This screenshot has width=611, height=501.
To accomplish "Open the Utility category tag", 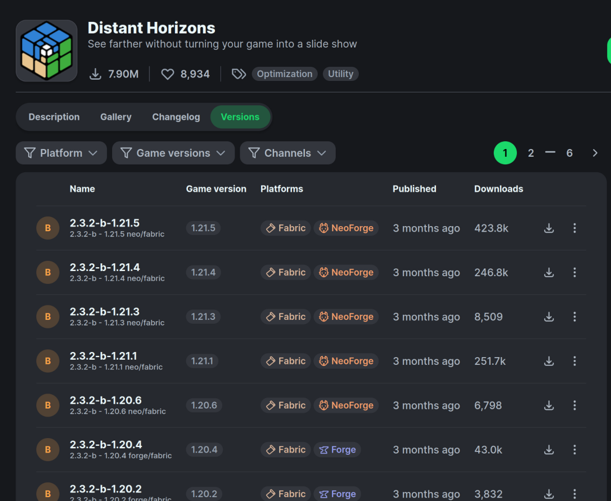I will point(341,74).
